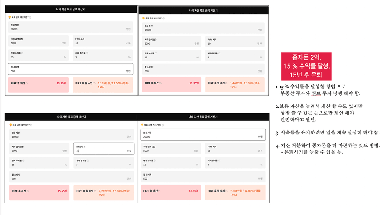Click info icon next to FIRE 후 자산 35.55억
The image size is (385, 215).
[28, 191]
